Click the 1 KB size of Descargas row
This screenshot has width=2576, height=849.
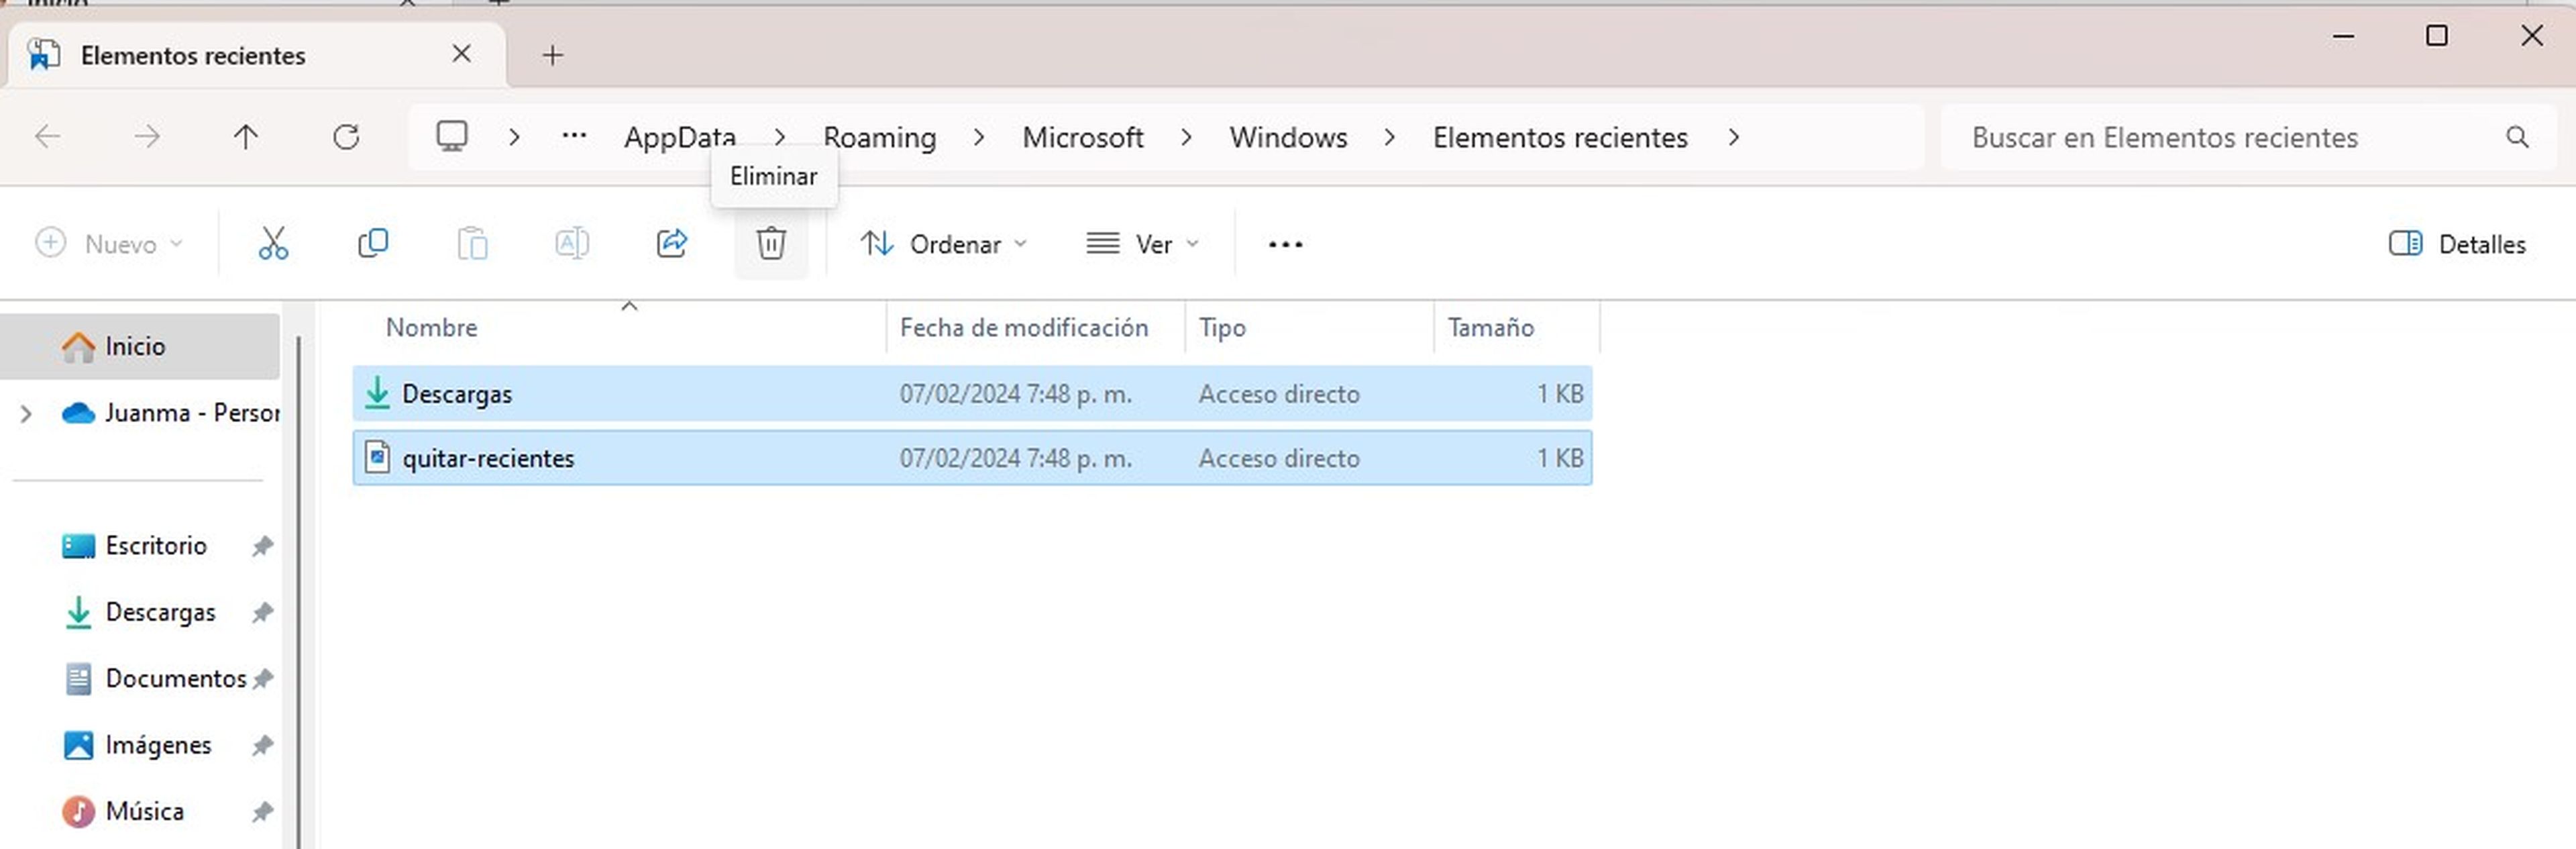pyautogui.click(x=1560, y=394)
